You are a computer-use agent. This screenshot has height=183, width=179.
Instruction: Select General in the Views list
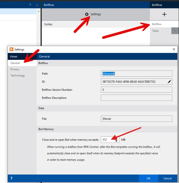click(22, 63)
